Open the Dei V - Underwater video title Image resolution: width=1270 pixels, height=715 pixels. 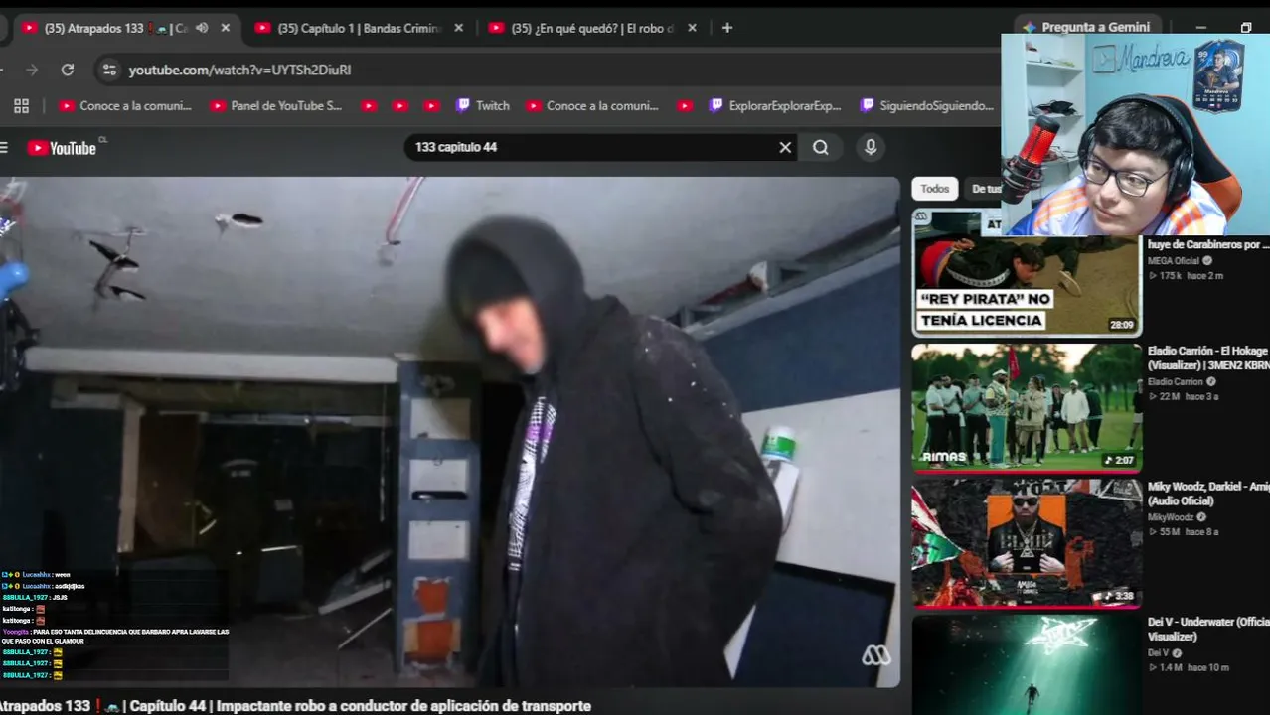1207,629
